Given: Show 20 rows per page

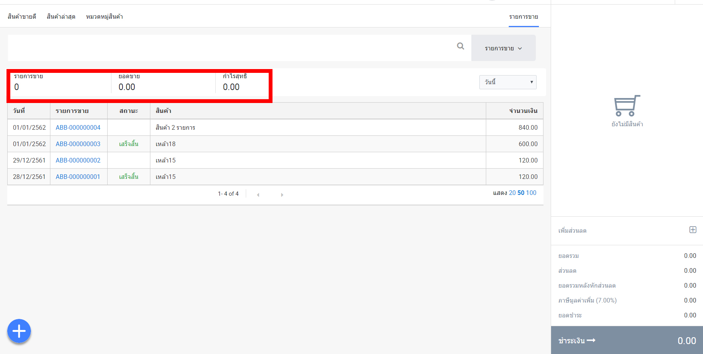Looking at the screenshot, I should click(x=512, y=193).
